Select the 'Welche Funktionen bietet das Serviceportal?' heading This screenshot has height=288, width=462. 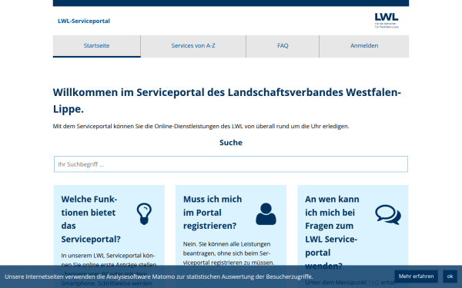pyautogui.click(x=91, y=219)
